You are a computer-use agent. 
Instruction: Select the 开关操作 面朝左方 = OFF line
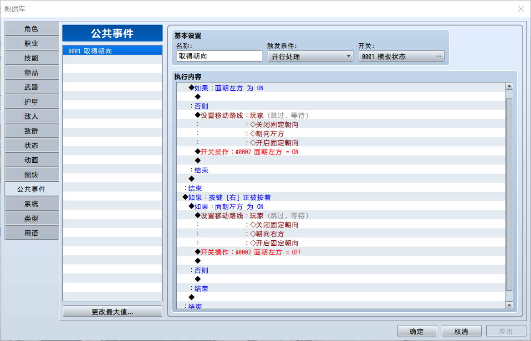coord(341,252)
